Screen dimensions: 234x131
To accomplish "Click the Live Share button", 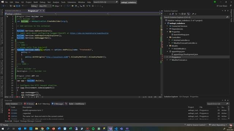I will (222, 6).
